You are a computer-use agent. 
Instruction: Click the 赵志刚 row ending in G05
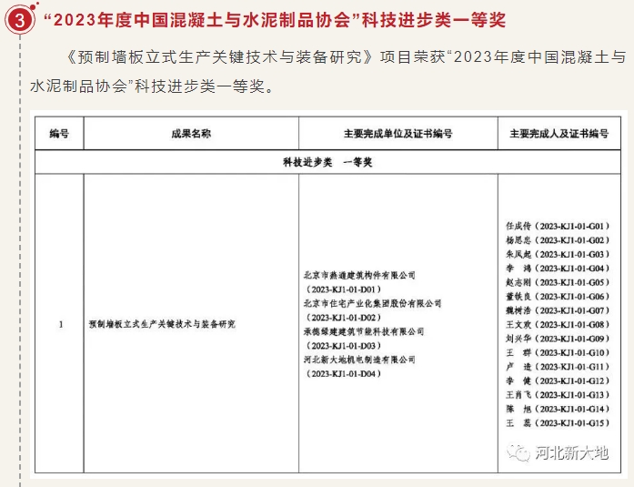558,282
